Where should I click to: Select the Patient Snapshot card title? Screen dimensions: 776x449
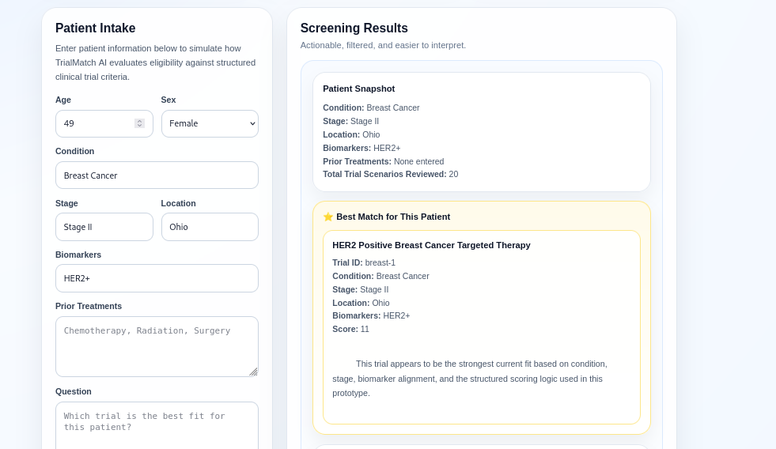pyautogui.click(x=358, y=89)
